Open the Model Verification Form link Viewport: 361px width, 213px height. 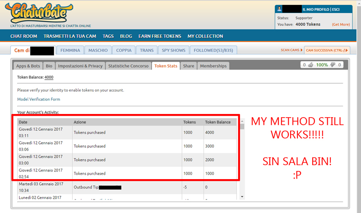pos(39,99)
